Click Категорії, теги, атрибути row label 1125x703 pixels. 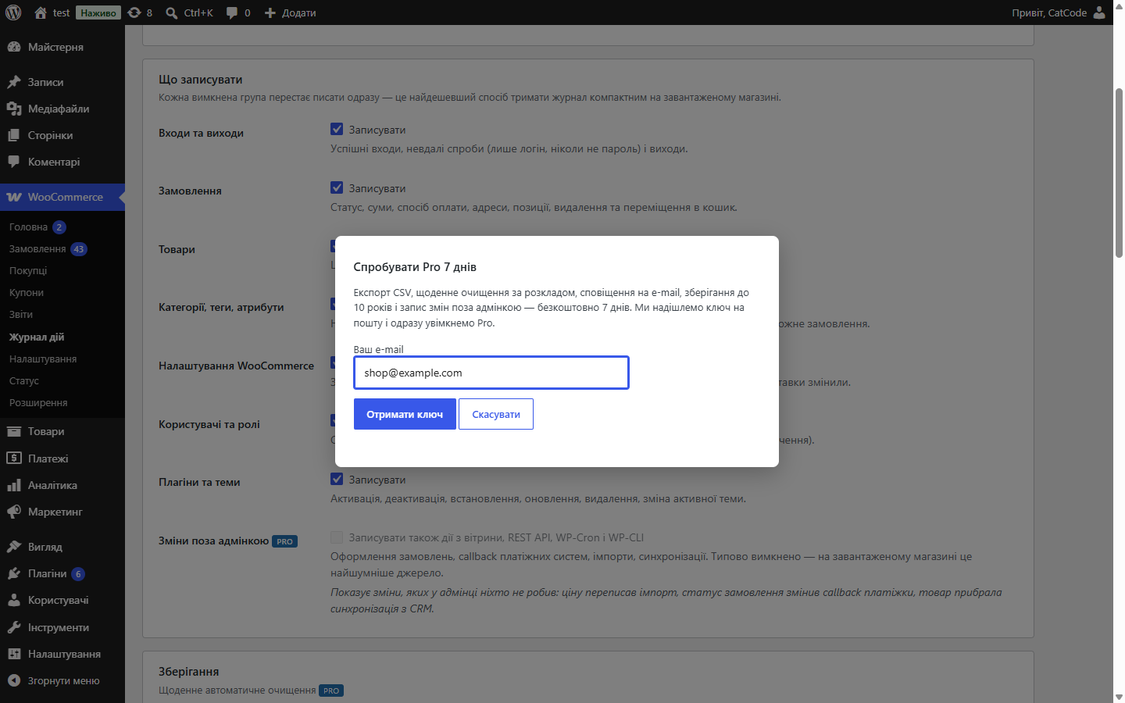pos(221,307)
